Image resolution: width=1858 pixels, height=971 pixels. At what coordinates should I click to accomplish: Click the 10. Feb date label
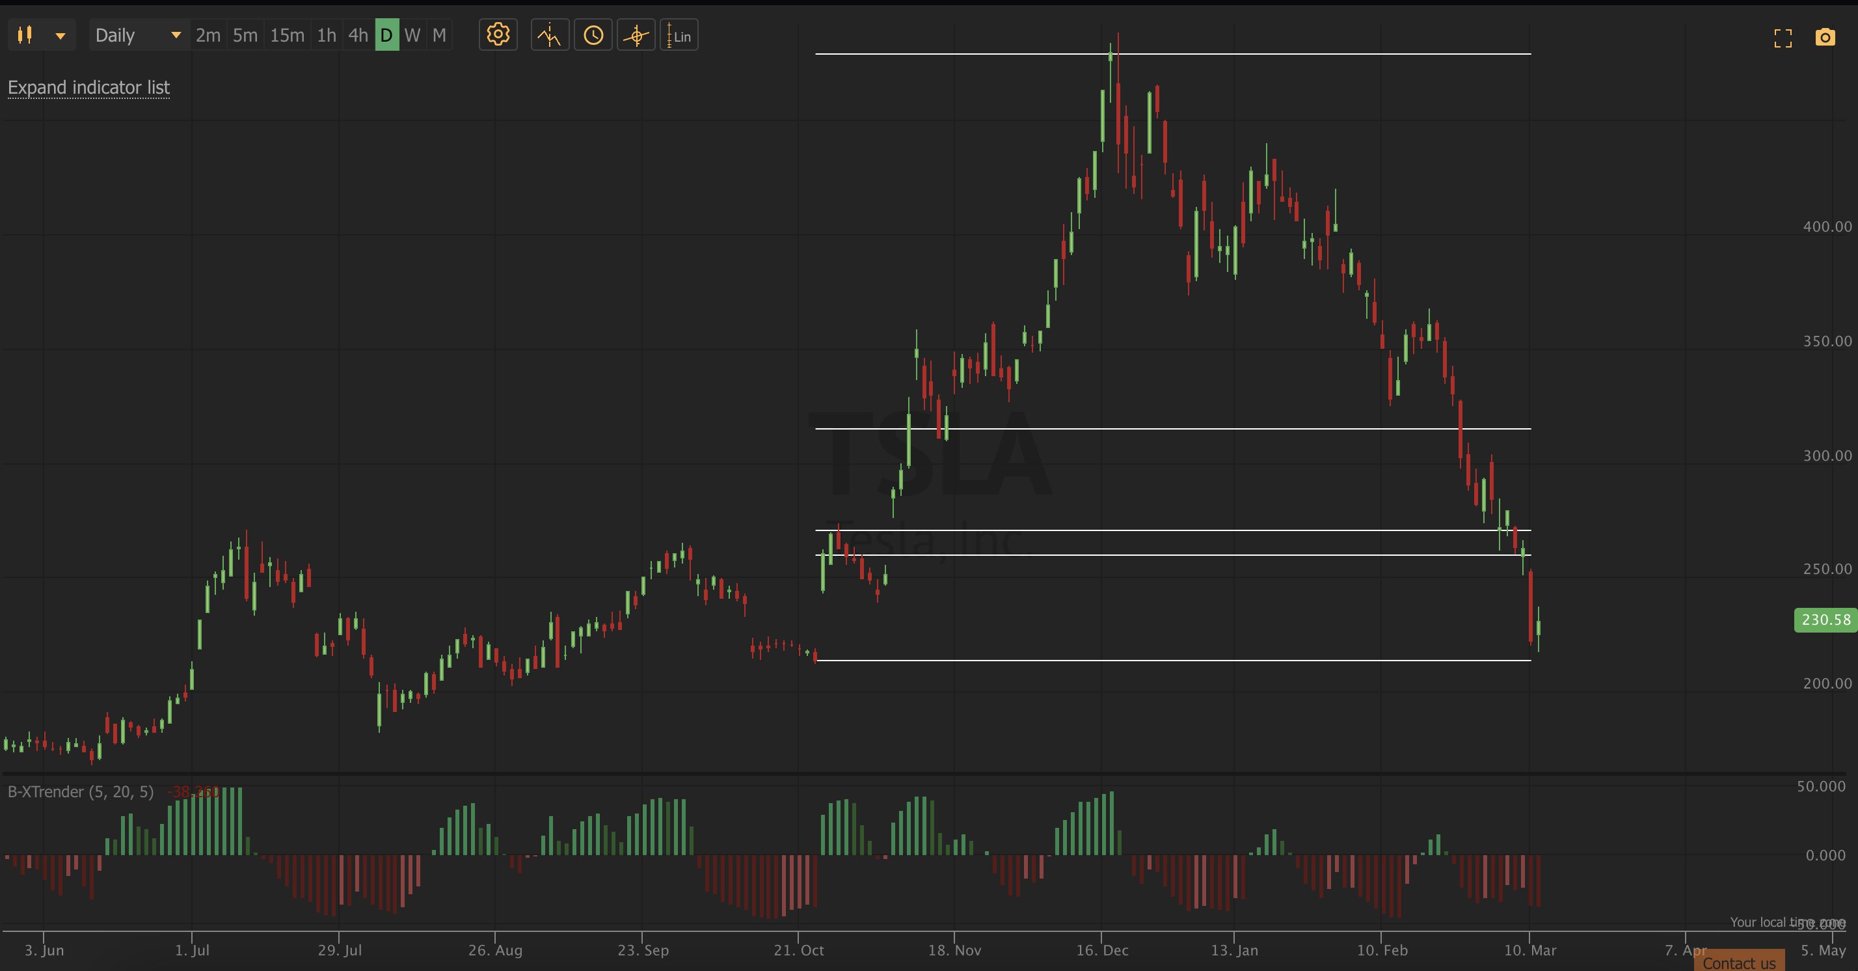(x=1382, y=950)
